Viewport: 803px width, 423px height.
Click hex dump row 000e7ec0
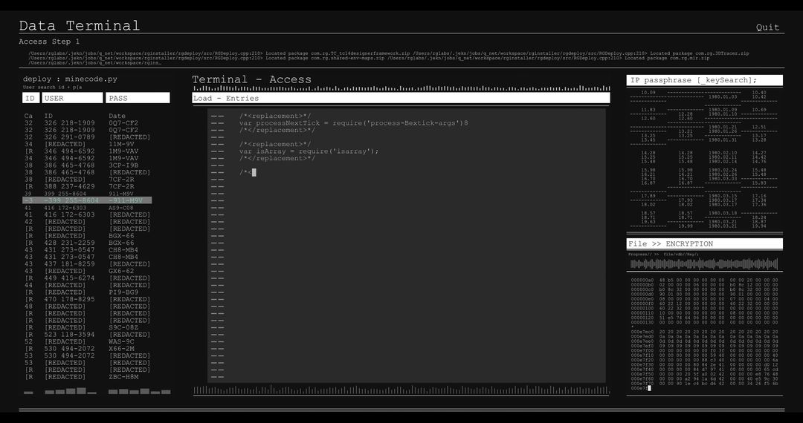(704, 332)
